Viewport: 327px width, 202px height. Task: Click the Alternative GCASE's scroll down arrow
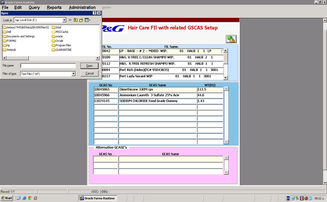226,173
